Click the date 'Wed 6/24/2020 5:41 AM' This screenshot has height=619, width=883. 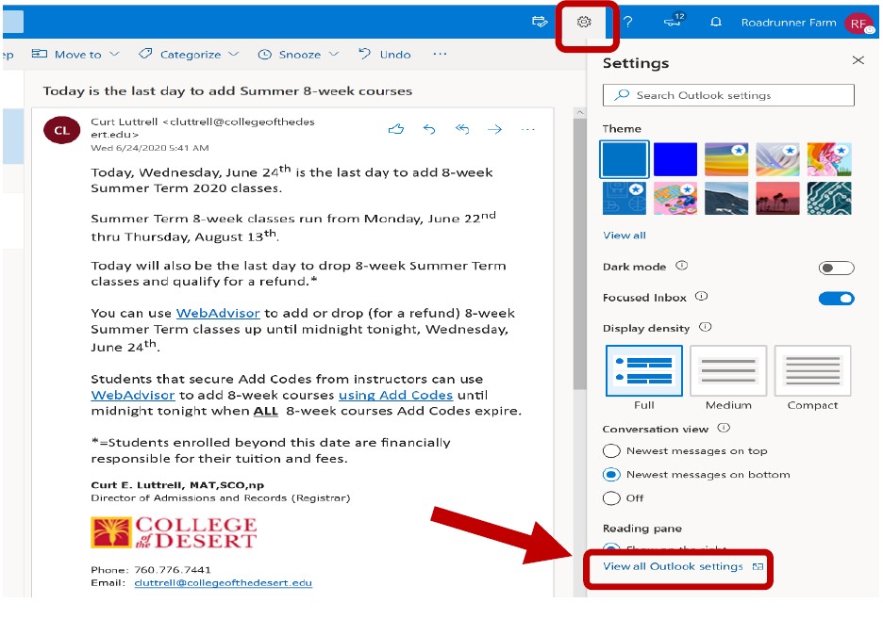(x=150, y=147)
